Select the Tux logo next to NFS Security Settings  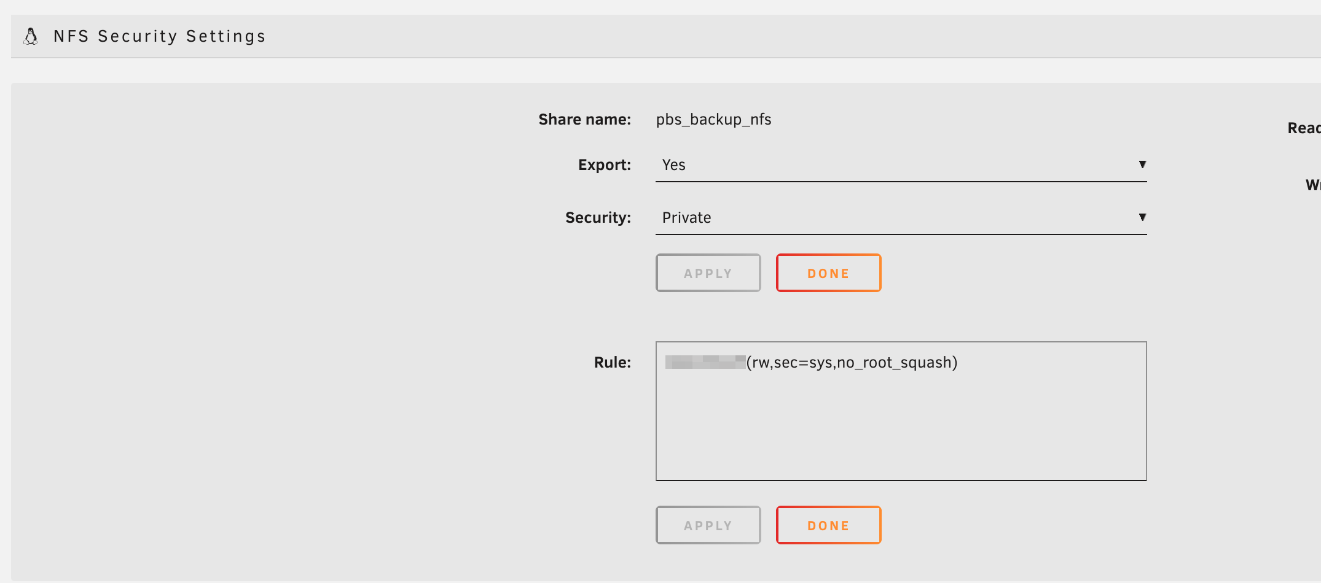coord(31,36)
